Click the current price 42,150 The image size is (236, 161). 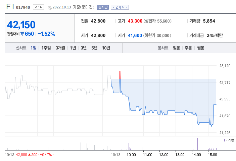pyautogui.click(x=21, y=25)
